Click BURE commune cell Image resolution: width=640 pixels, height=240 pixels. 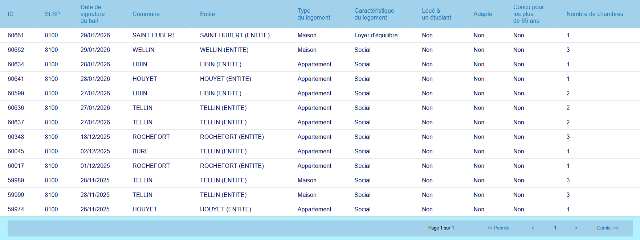pyautogui.click(x=140, y=152)
